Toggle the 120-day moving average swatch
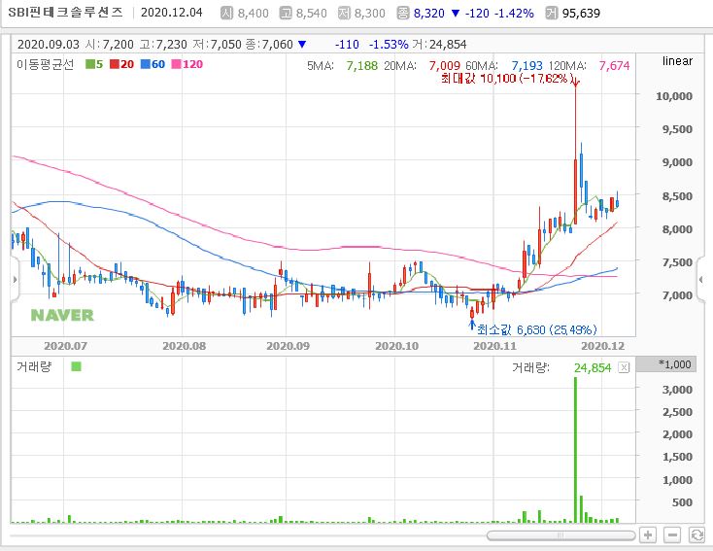 coord(176,64)
